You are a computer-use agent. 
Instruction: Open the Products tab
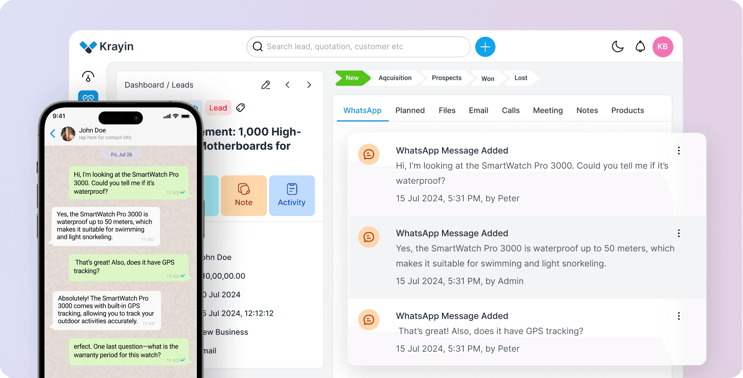click(627, 111)
